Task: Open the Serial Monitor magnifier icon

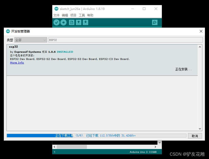Action: click(155, 22)
